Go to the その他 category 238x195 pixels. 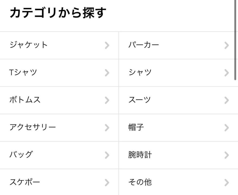coord(140,182)
